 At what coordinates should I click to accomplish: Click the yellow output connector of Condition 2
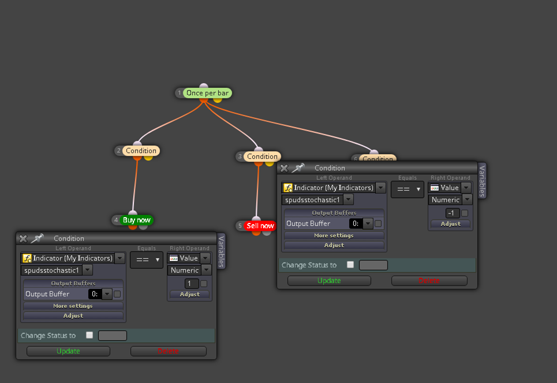148,158
